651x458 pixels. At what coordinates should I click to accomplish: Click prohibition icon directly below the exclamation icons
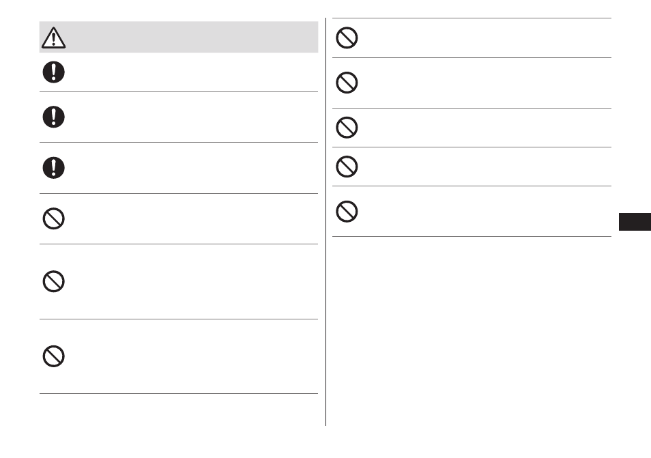[x=53, y=218]
